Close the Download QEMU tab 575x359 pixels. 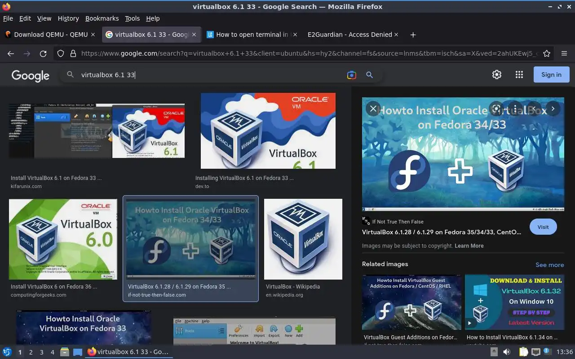click(x=93, y=35)
